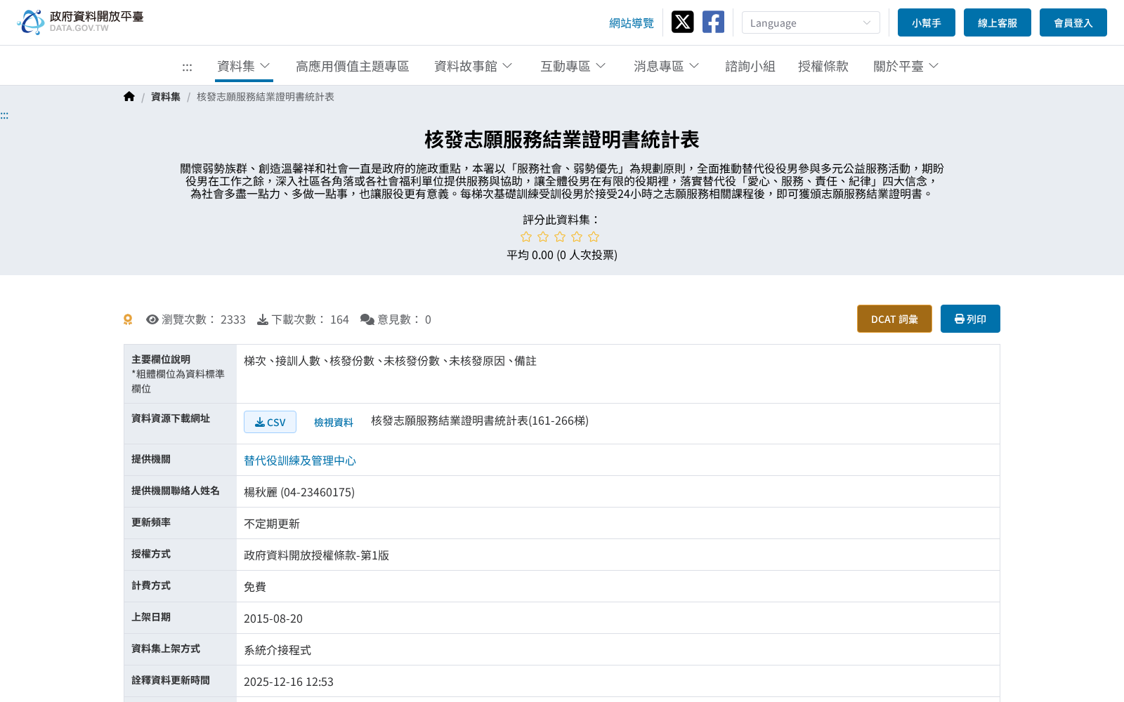Click the 列印 print button
This screenshot has width=1124, height=702.
pos(970,319)
